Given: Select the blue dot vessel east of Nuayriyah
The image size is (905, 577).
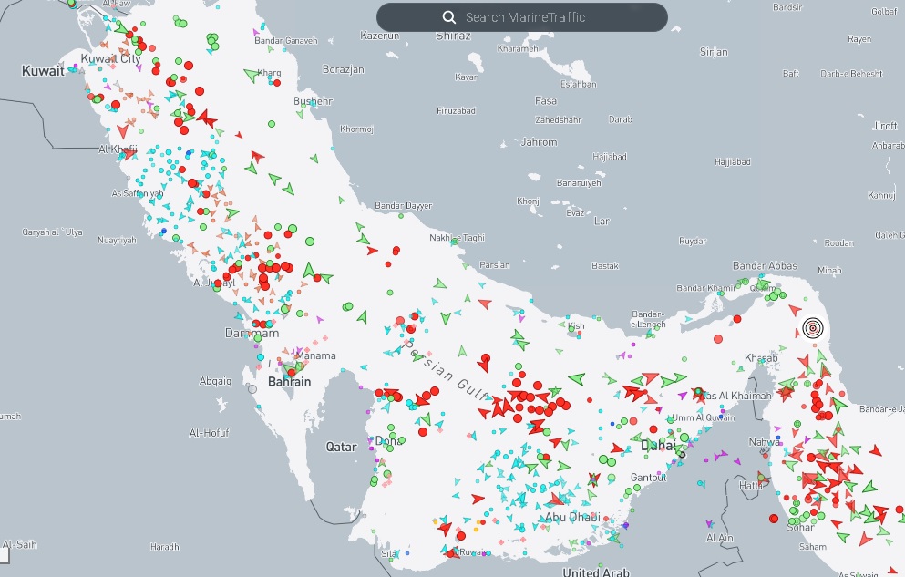Looking at the screenshot, I should coord(164,232).
